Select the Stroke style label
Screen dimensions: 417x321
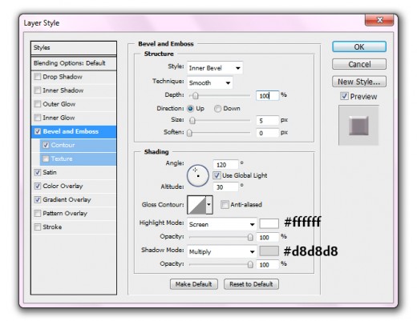coord(52,227)
